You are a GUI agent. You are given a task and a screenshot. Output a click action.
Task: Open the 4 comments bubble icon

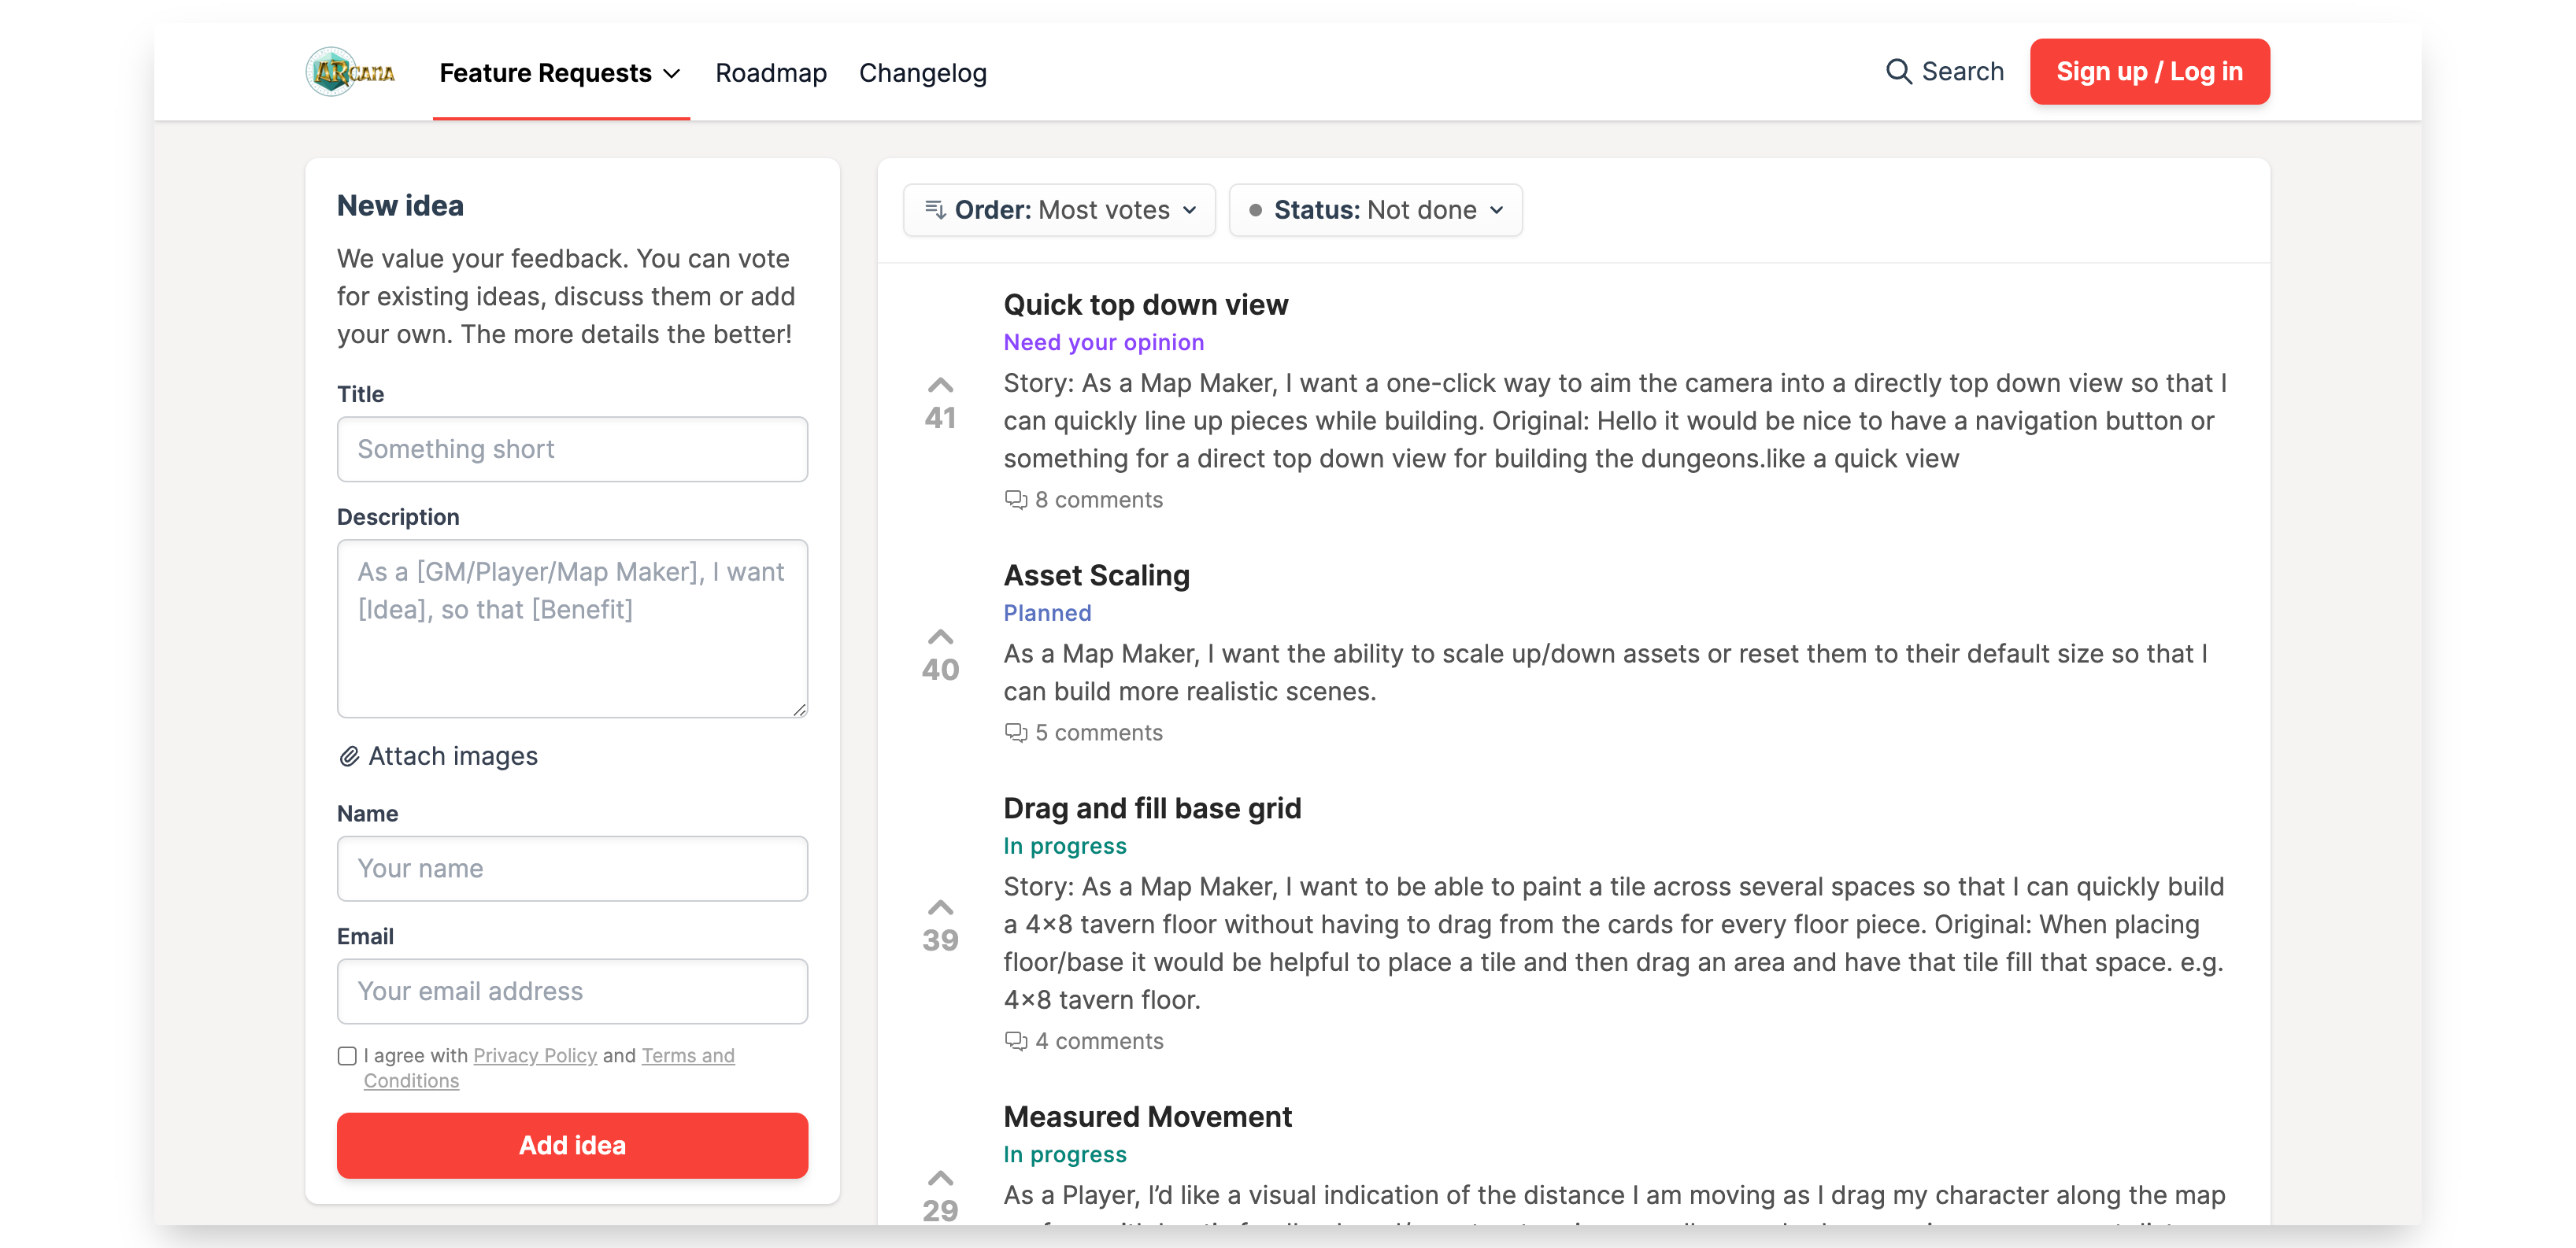point(1016,1041)
